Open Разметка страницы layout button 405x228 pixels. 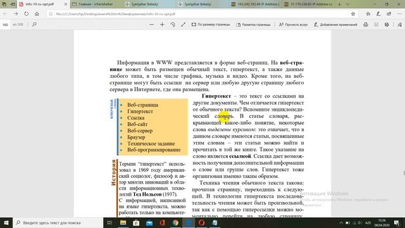point(253,25)
